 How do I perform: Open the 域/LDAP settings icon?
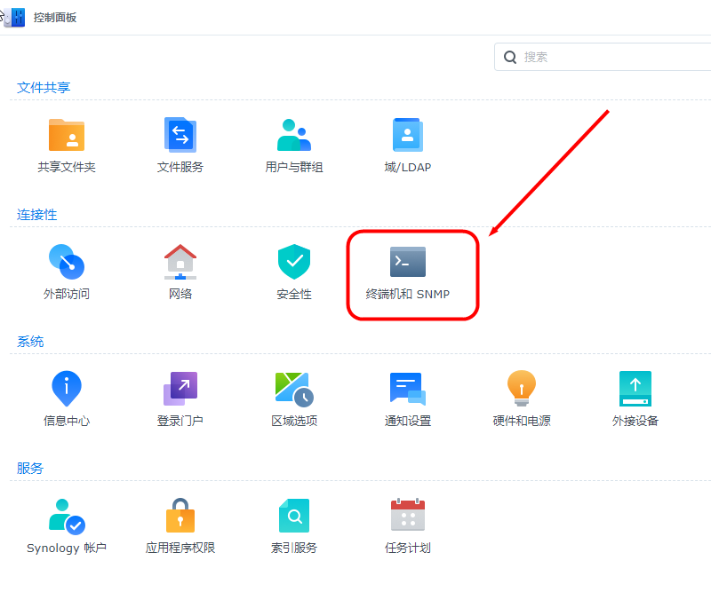[x=408, y=136]
